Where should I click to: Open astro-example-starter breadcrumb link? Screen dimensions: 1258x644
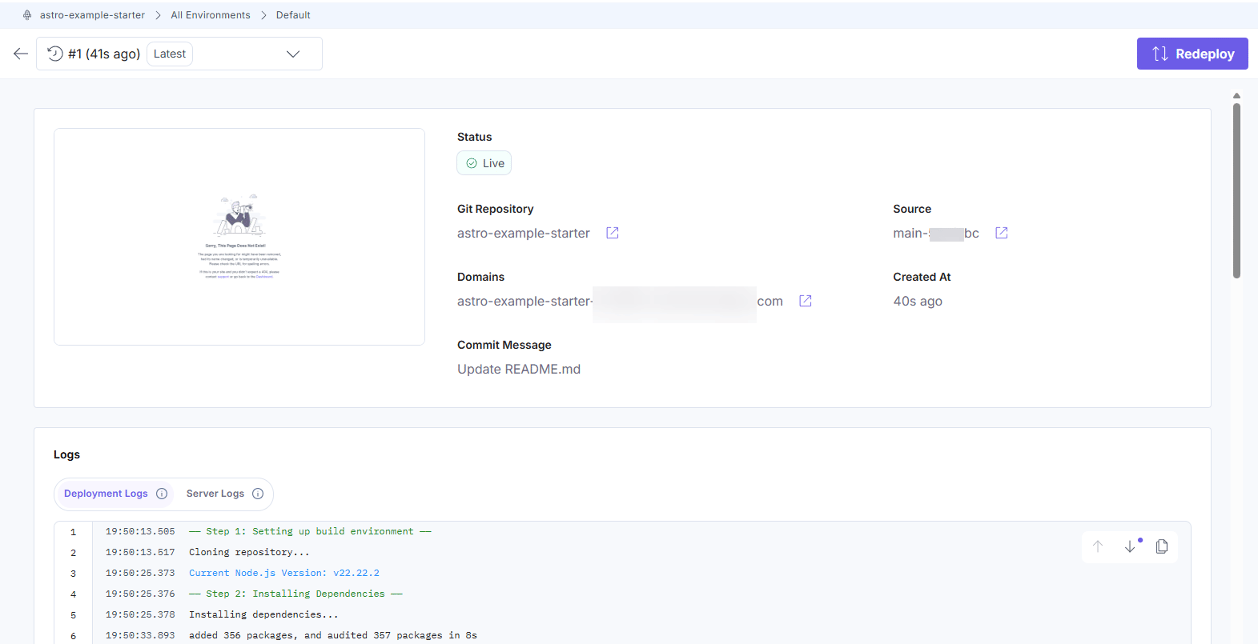tap(92, 15)
